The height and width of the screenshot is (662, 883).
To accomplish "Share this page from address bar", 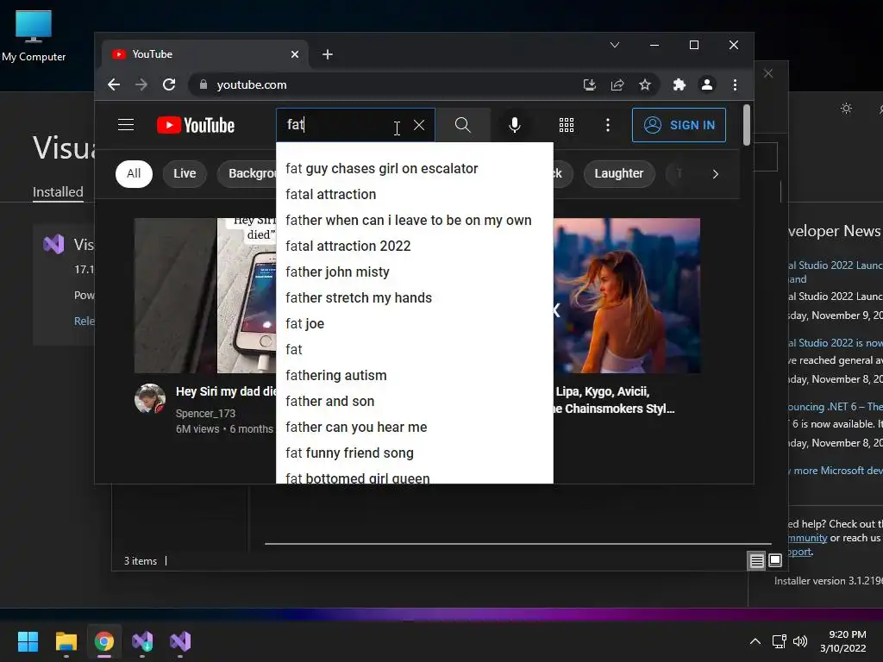I will [x=617, y=84].
